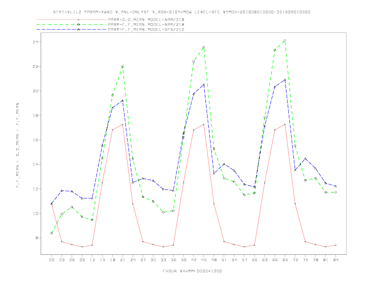Click x-axis tick label 48

[x=214, y=260]
